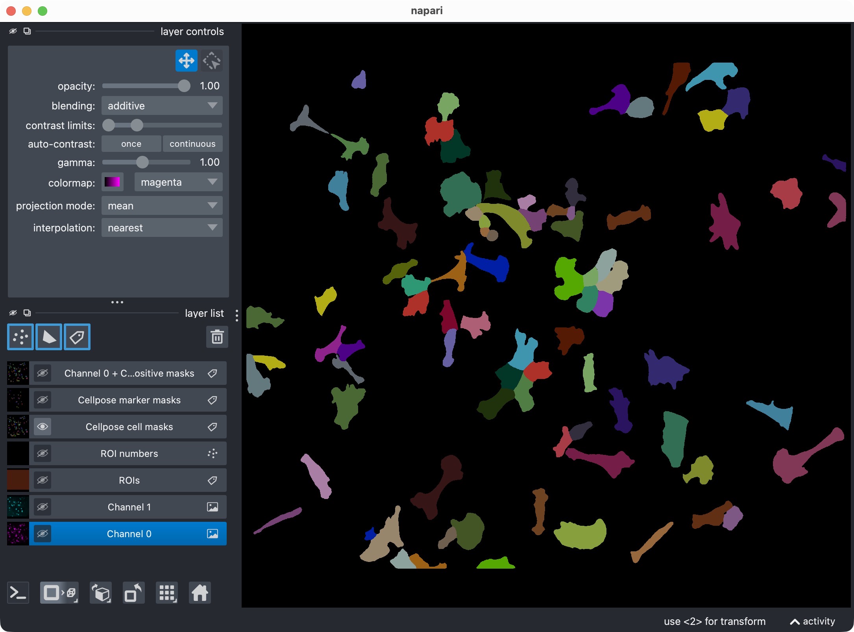Select the ROI numbers layer
The height and width of the screenshot is (632, 854).
[129, 454]
